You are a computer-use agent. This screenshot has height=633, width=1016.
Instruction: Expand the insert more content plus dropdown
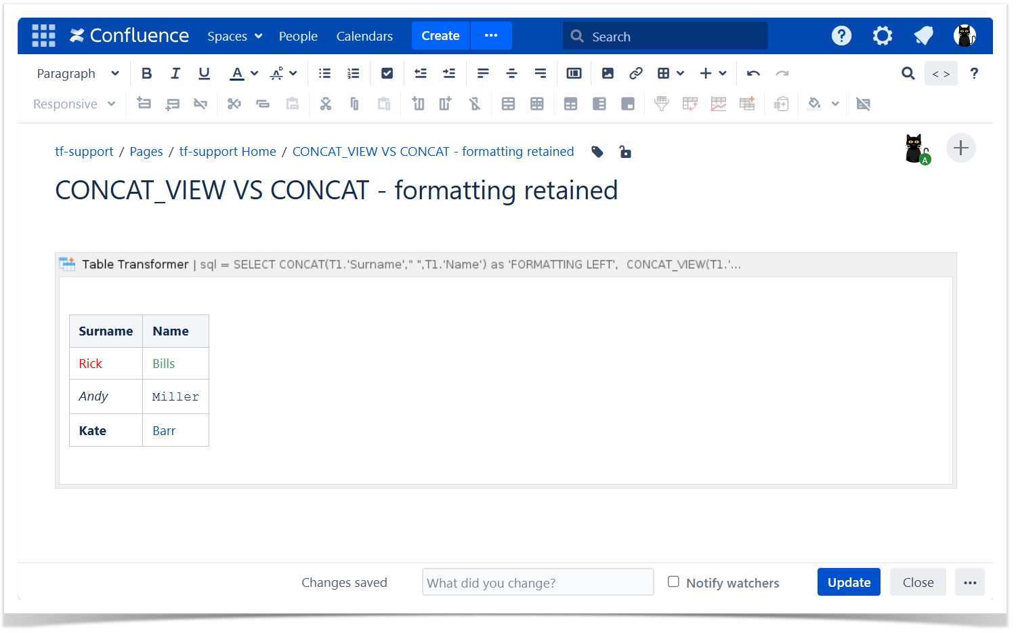tap(713, 73)
